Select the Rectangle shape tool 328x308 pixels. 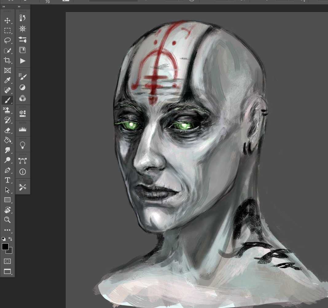[7, 200]
